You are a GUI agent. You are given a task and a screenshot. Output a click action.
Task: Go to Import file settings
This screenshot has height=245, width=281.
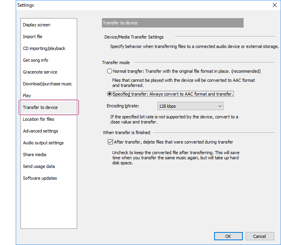pos(33,37)
